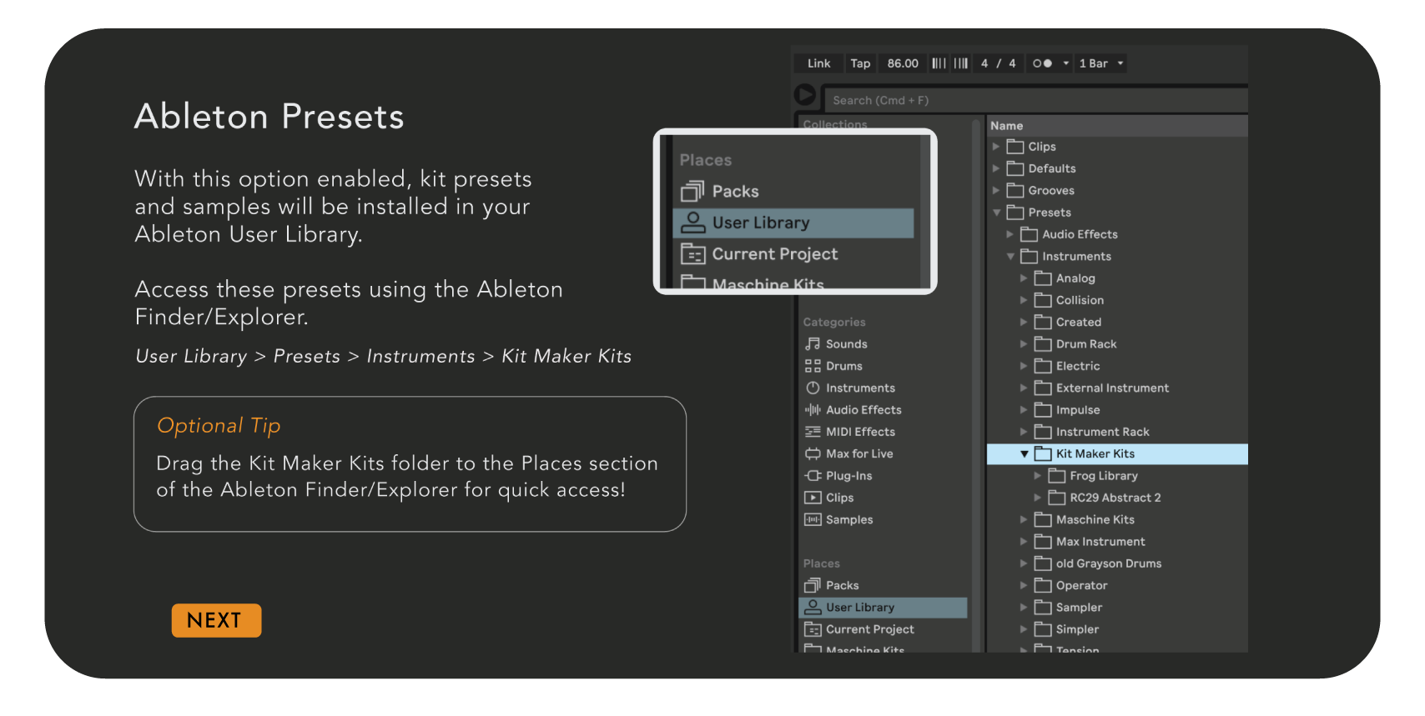Click the Search (Cmd + F) field
The width and height of the screenshot is (1425, 716).
click(1035, 100)
